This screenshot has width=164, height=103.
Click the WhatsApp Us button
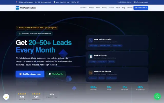pos(56,74)
